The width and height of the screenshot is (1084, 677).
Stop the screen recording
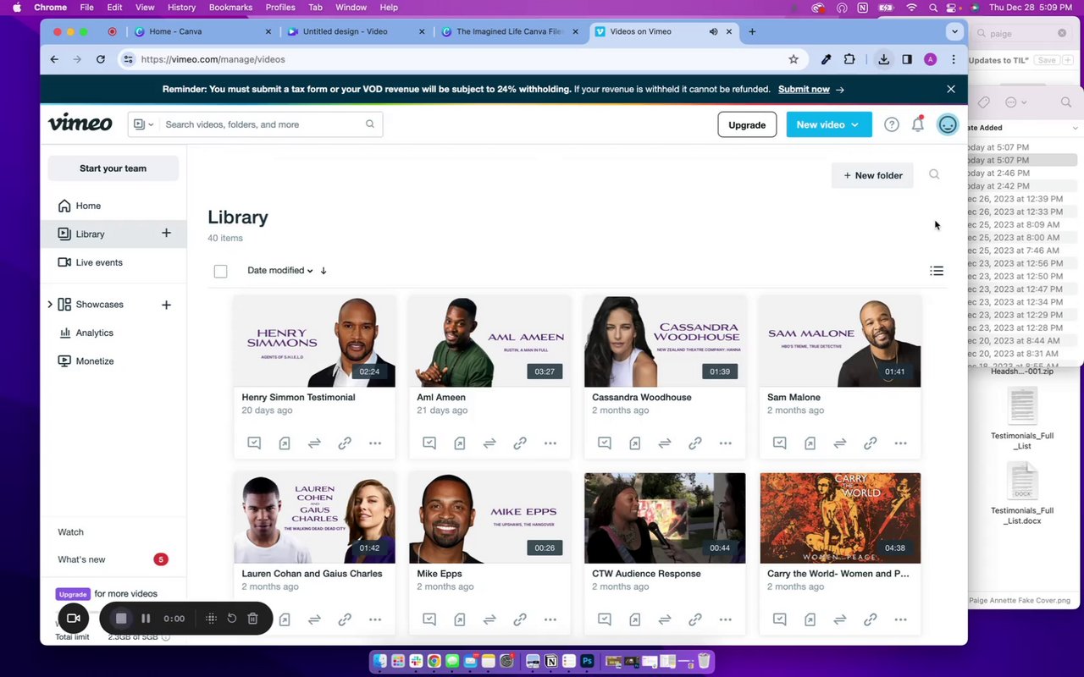(121, 619)
